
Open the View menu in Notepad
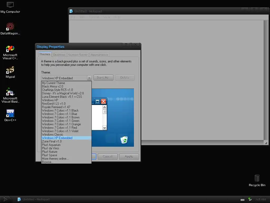pos(107,17)
